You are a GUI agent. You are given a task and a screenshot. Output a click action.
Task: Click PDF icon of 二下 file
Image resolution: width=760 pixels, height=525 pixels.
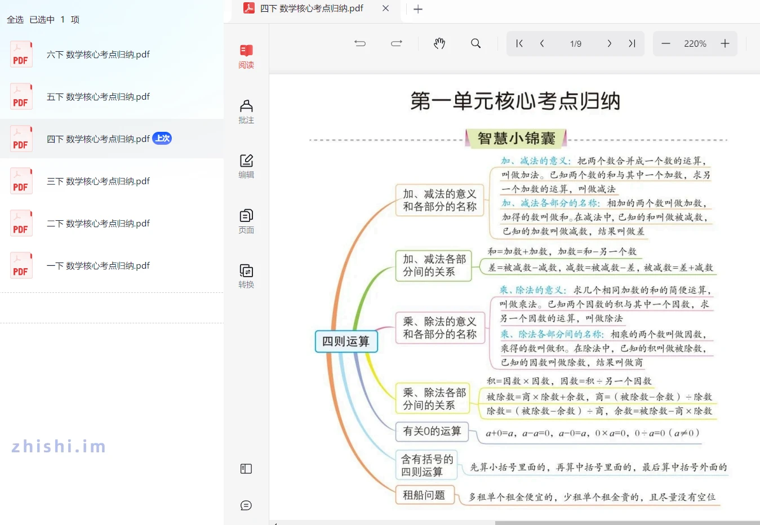21,224
